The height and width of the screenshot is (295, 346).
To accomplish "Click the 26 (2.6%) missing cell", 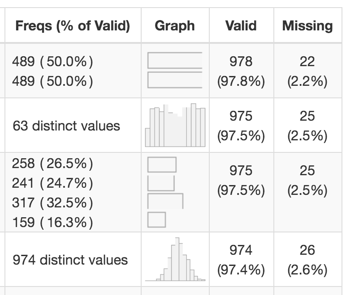I will tap(307, 260).
